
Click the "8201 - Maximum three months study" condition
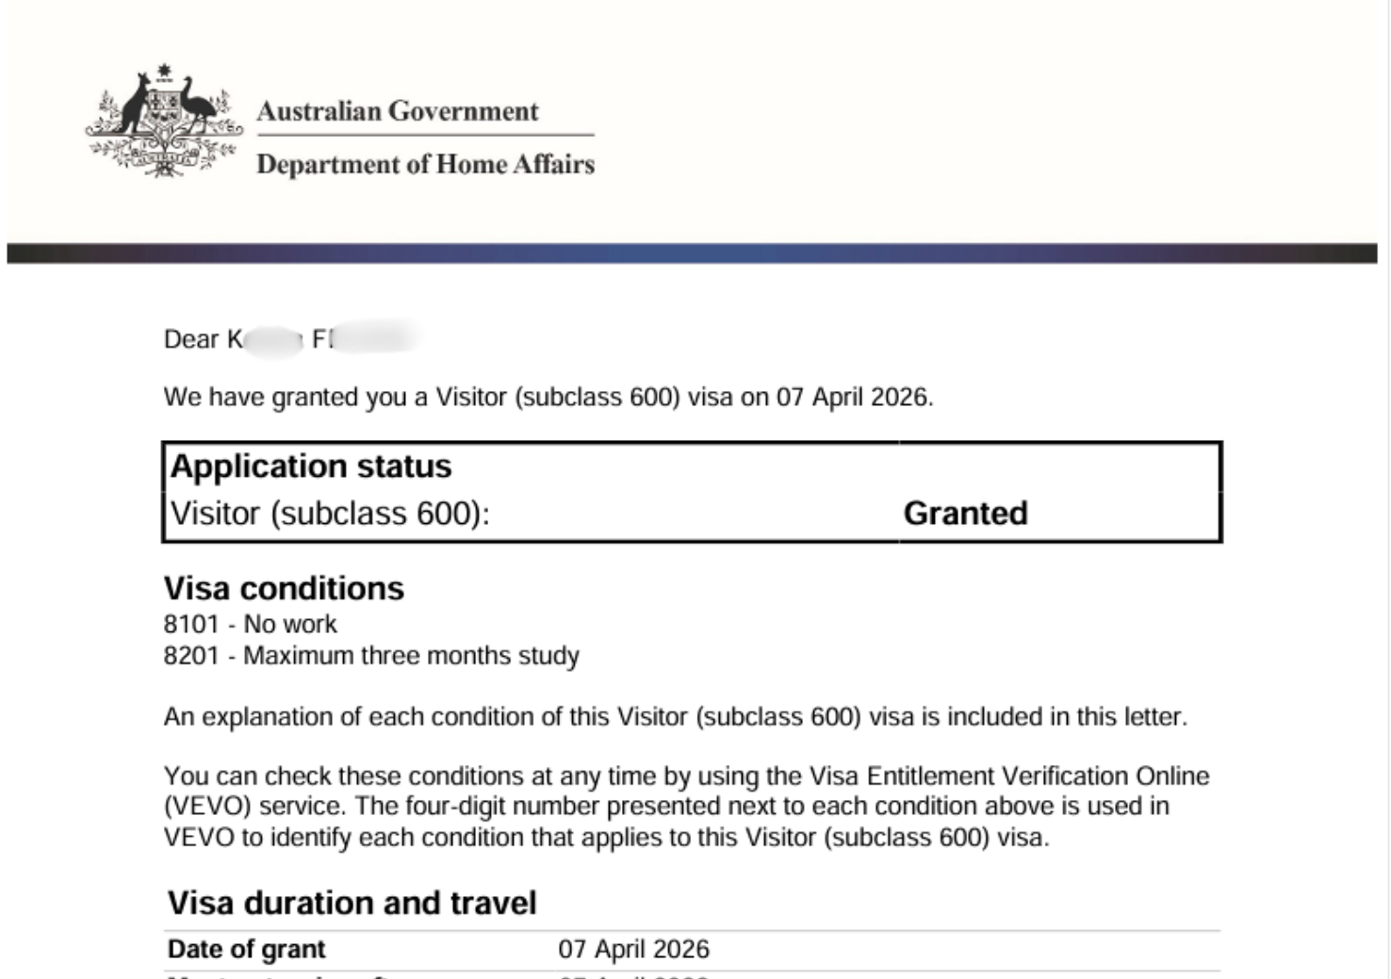[371, 656]
